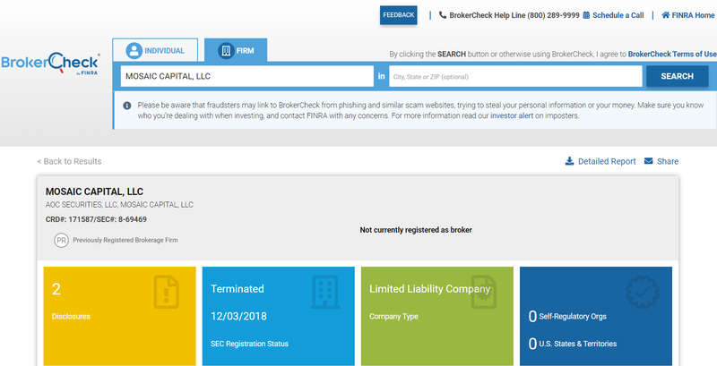Click the U.S. States & Territories count
This screenshot has width=717, height=366.
click(572, 344)
